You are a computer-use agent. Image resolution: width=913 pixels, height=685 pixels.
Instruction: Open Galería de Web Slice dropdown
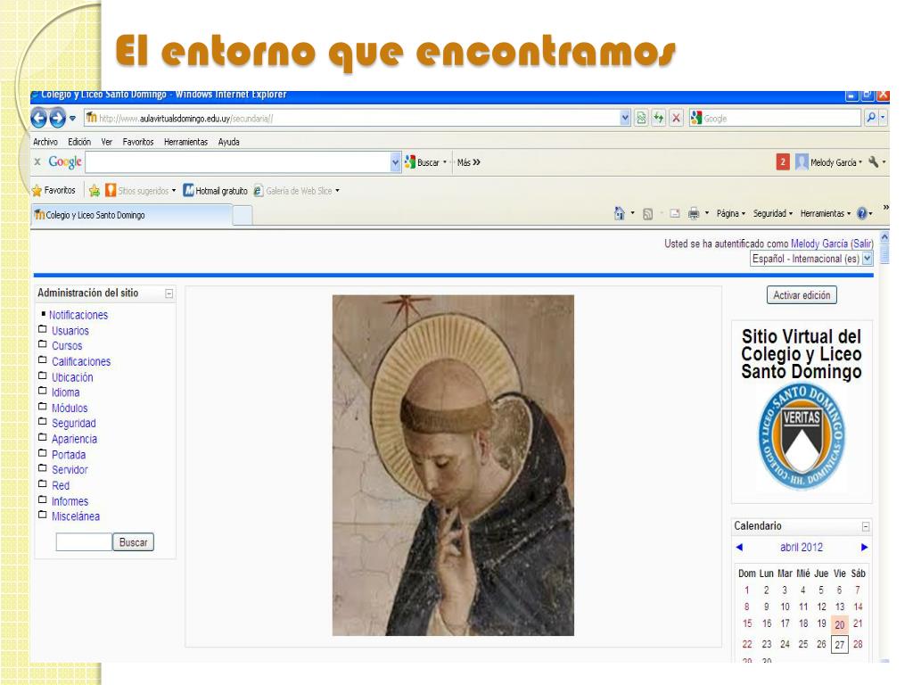point(296,191)
